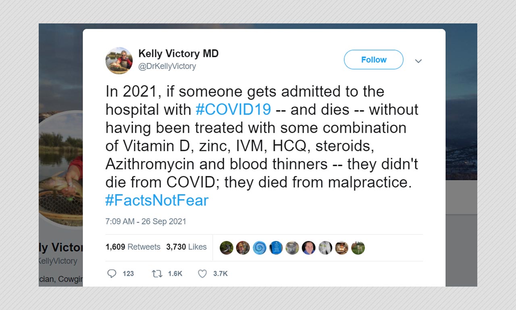Like the tweet with the heart icon
Viewport: 516px width, 310px height.
click(202, 274)
